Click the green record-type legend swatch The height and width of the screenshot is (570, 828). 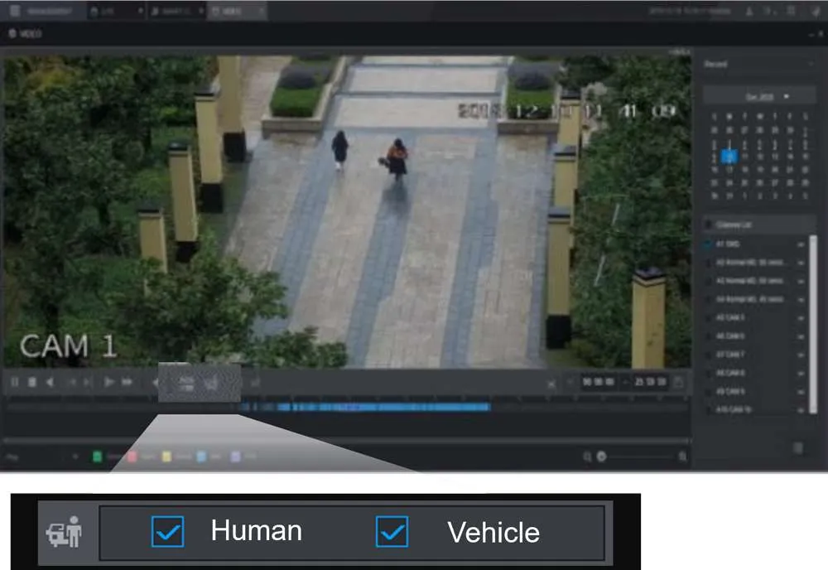point(97,456)
